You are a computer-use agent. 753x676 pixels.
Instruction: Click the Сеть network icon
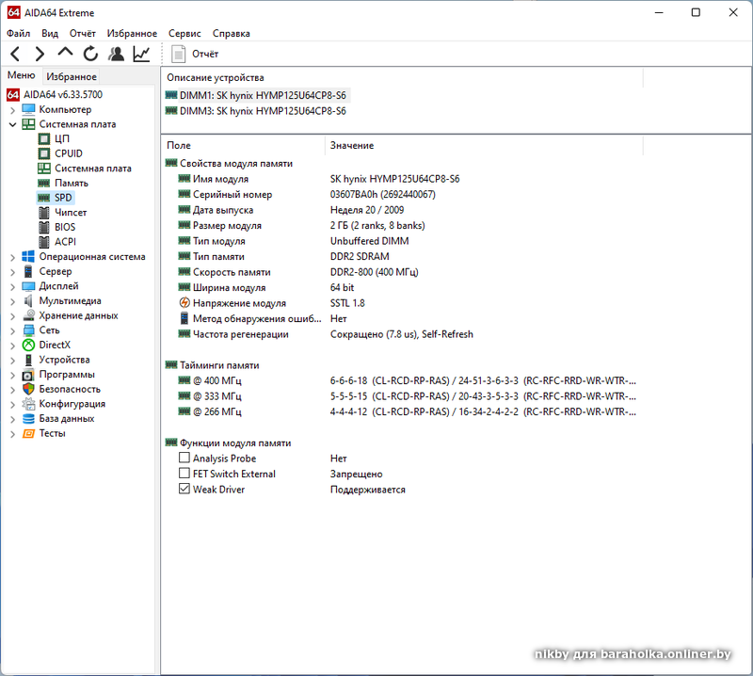point(28,330)
